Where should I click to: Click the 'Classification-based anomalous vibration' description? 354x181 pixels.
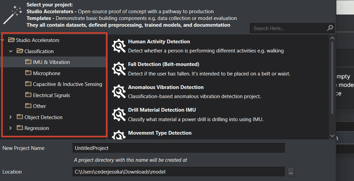pyautogui.click(x=194, y=96)
